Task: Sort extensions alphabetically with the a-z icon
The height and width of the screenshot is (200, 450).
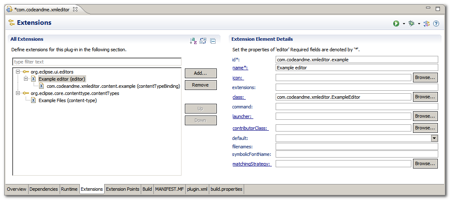Action: click(193, 41)
